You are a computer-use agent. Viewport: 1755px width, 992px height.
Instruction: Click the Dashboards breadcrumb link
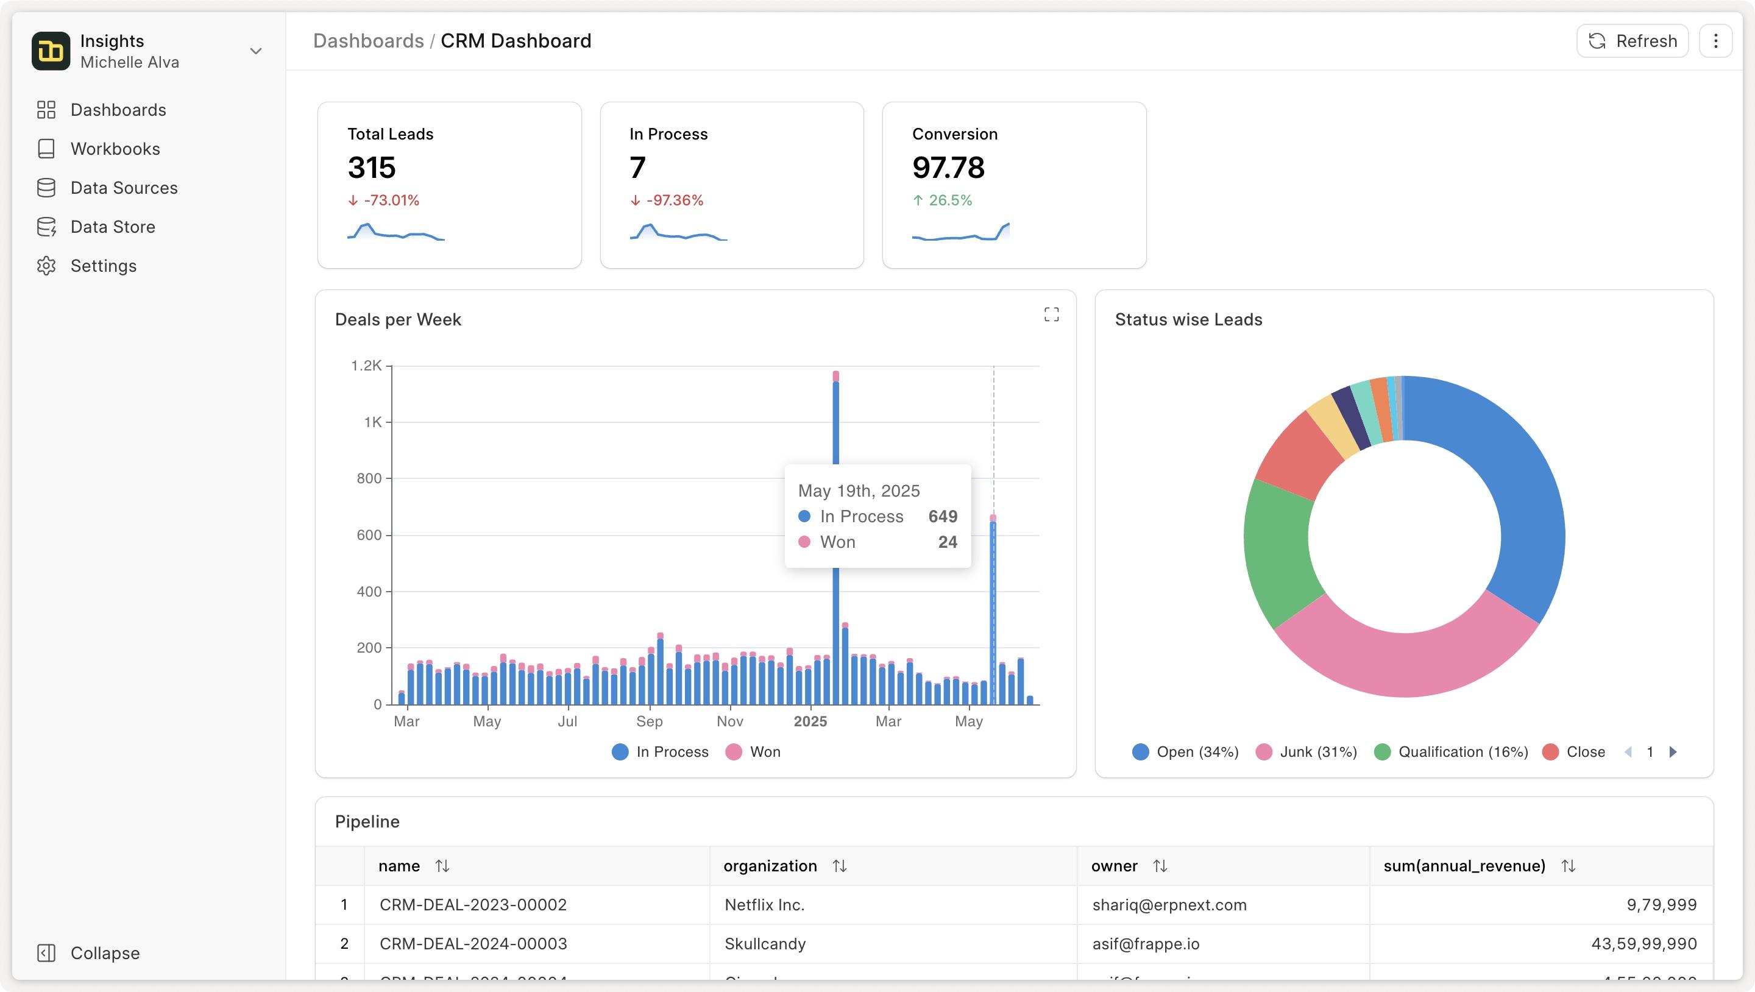(368, 41)
